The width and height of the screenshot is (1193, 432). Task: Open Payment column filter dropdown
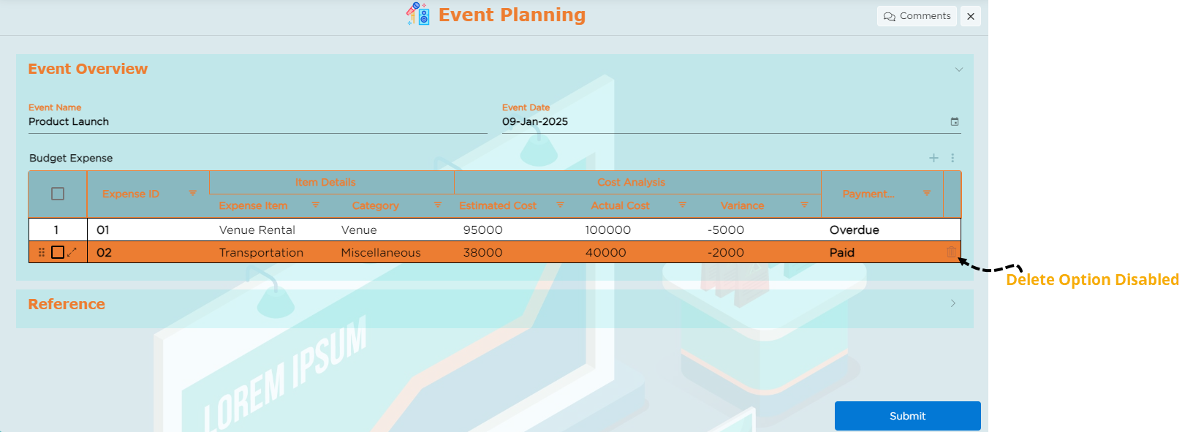[927, 194]
